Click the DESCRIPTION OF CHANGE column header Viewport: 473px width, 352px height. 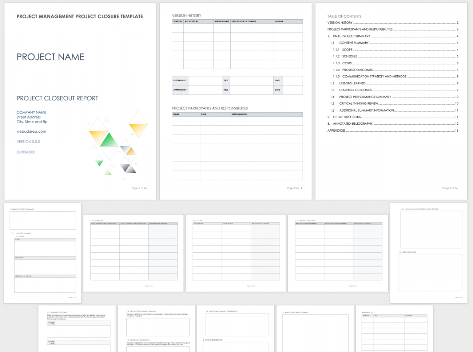(x=252, y=21)
